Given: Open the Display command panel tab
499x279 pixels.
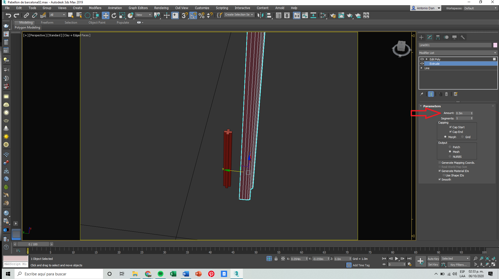Looking at the screenshot, I should click(x=454, y=37).
